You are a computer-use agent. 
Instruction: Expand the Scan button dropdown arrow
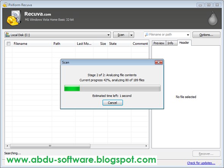[131, 35]
